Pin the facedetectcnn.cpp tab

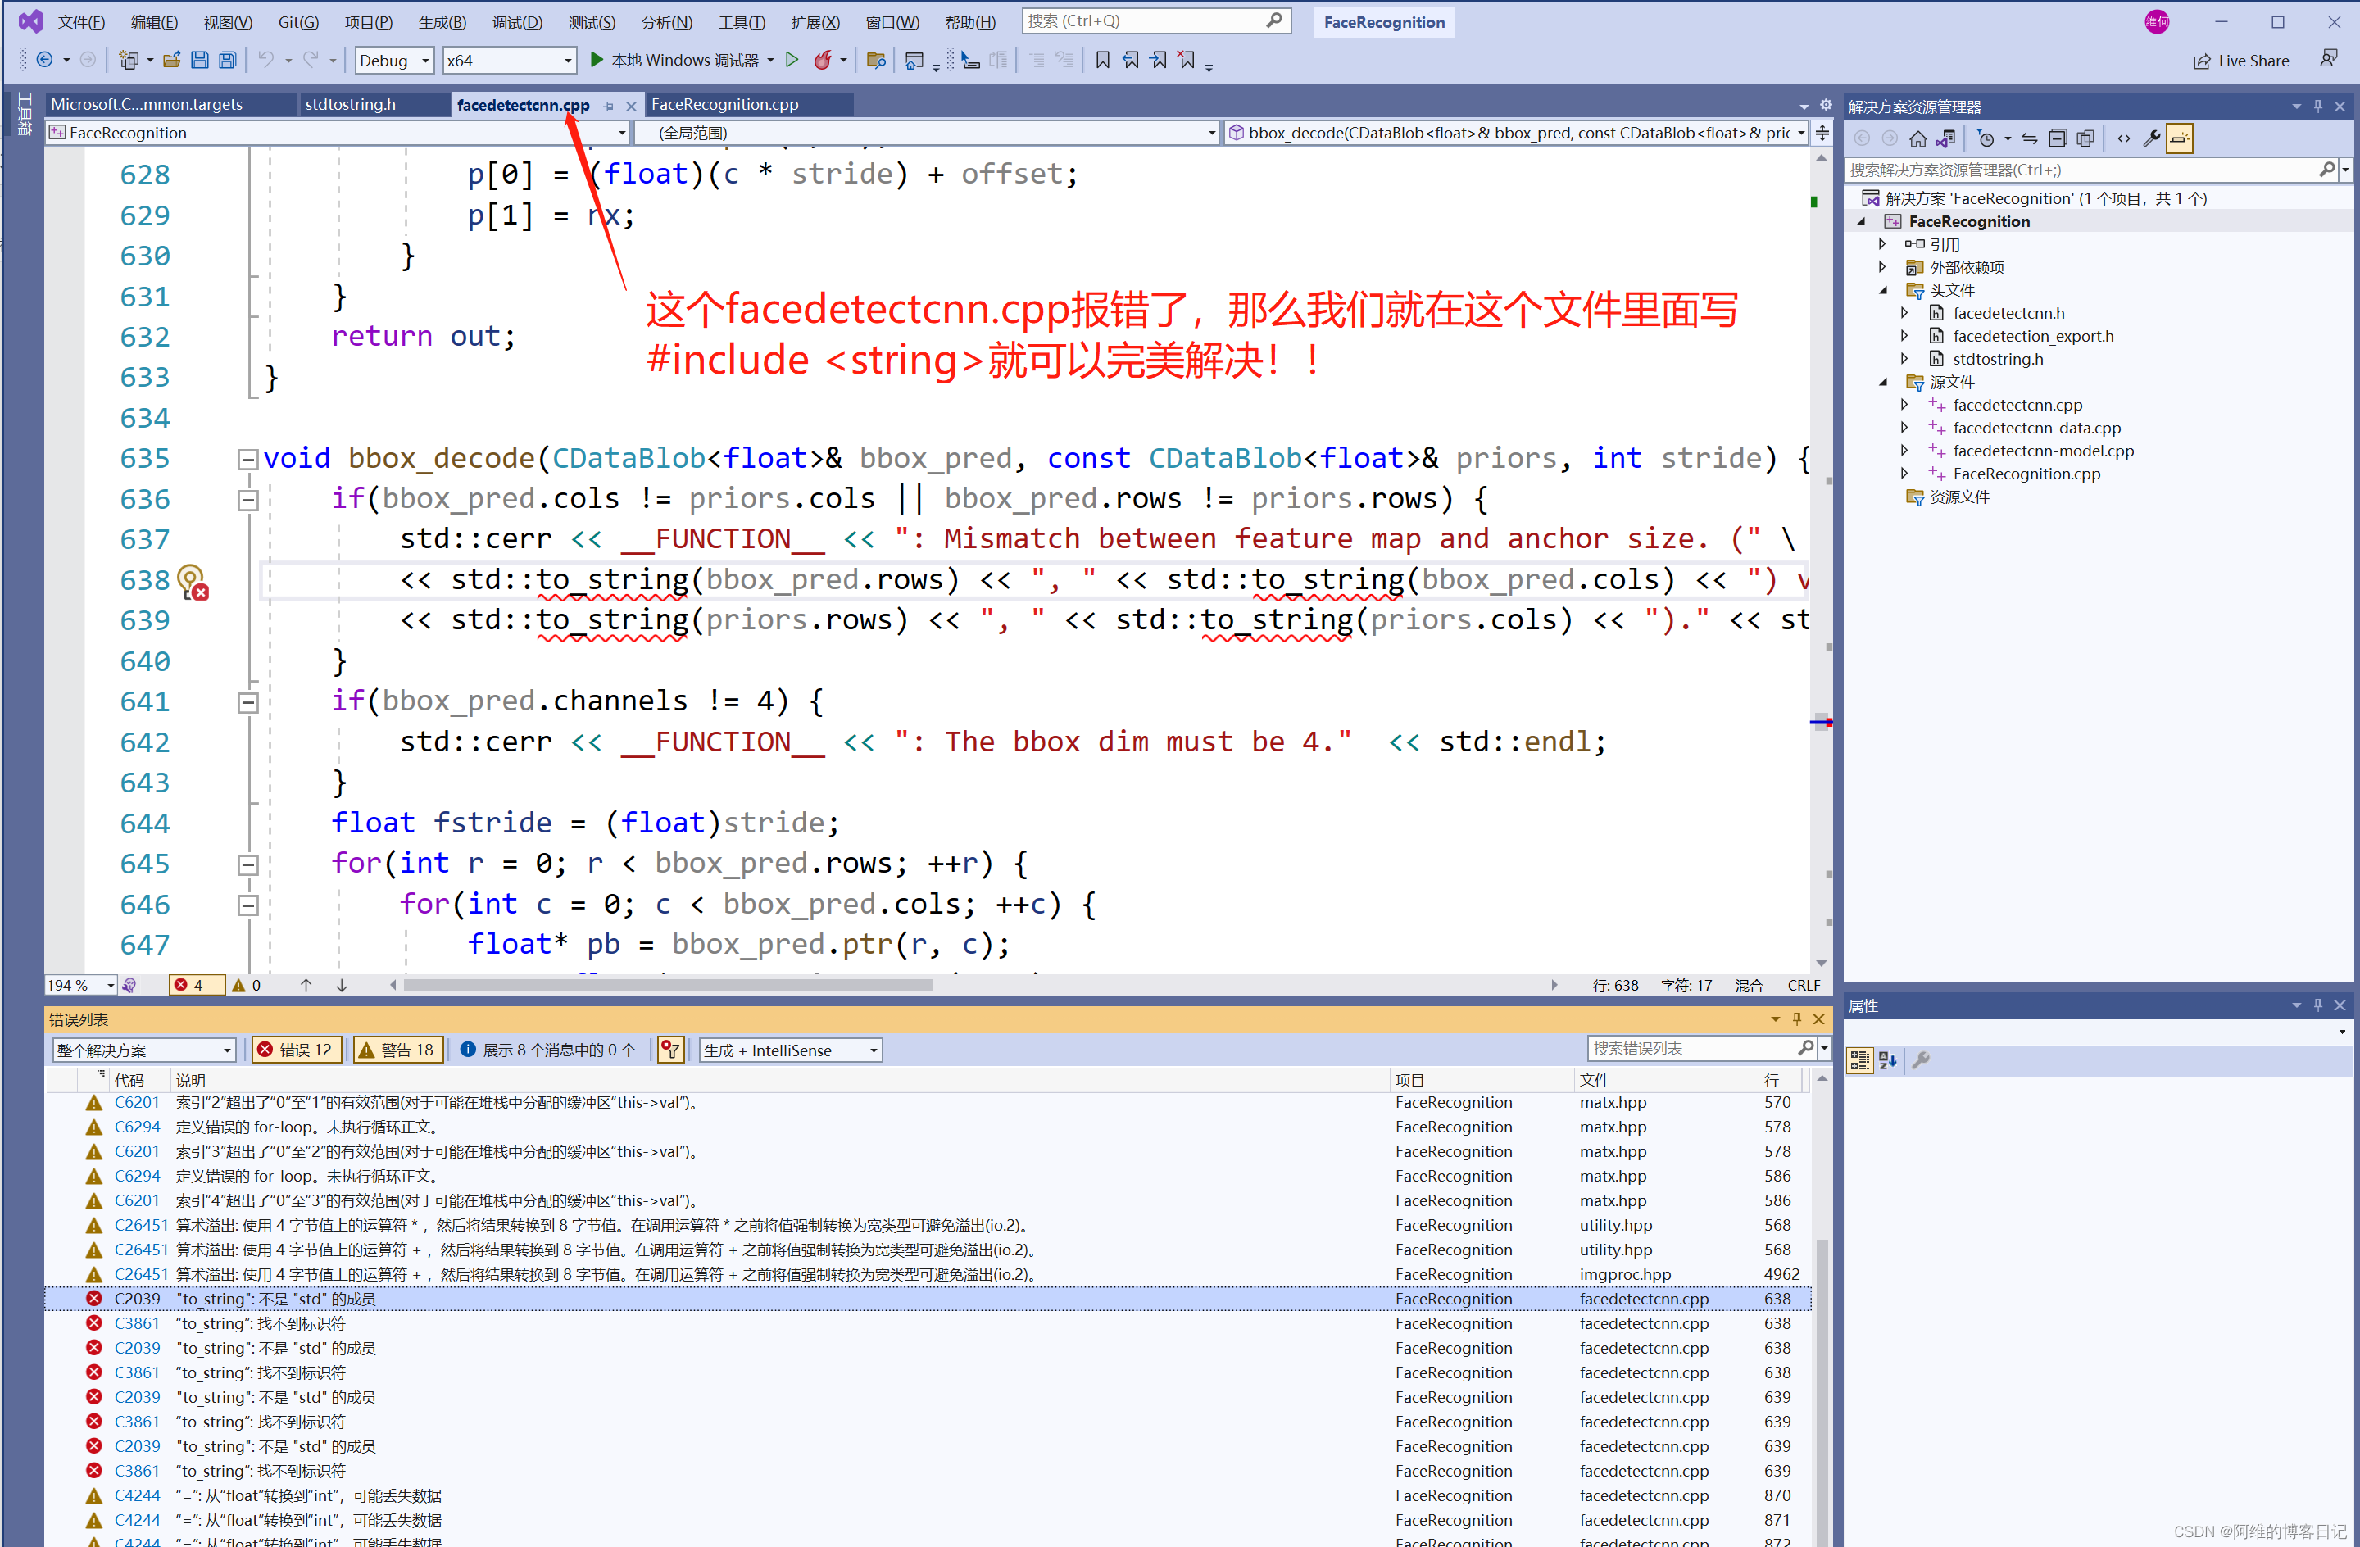point(608,105)
